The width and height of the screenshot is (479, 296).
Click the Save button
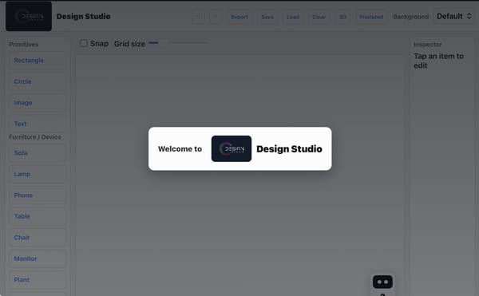click(267, 17)
